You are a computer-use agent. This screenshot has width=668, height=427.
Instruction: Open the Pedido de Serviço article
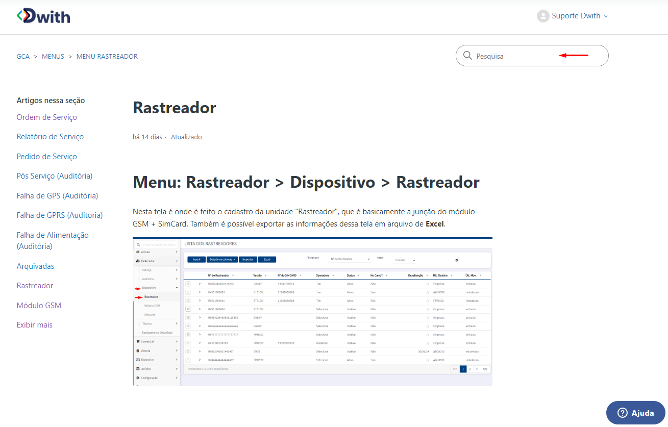[47, 157]
